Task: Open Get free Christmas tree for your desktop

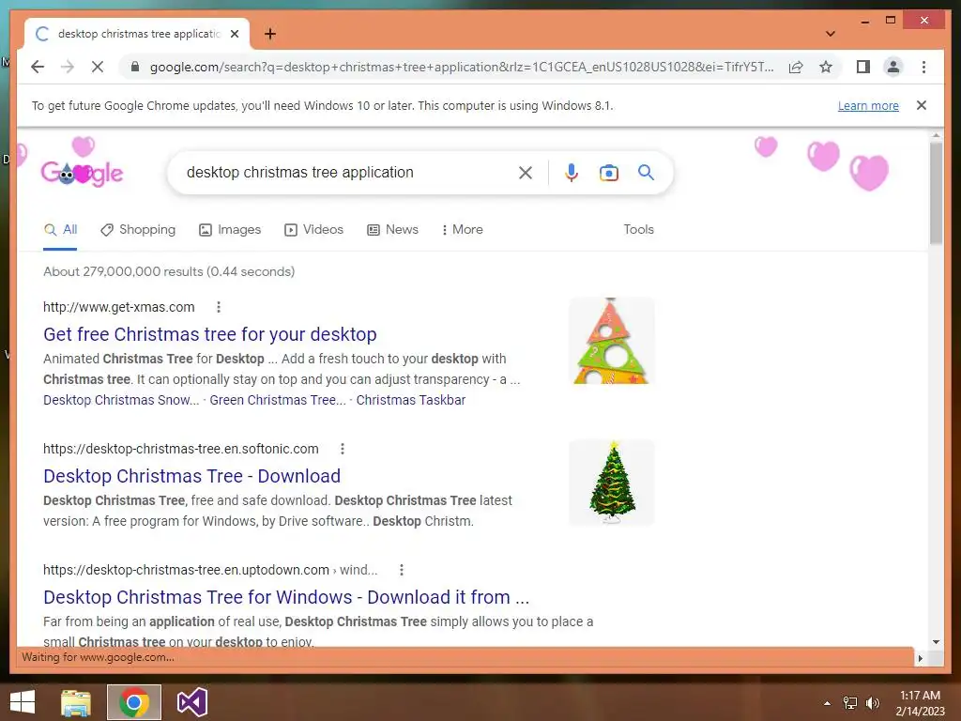Action: [x=209, y=334]
